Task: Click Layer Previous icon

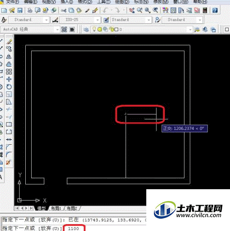Action: coord(206,29)
